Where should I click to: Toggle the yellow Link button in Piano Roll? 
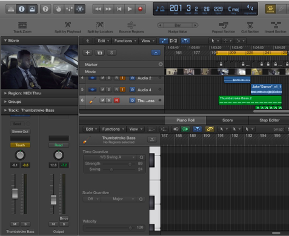(x=210, y=129)
